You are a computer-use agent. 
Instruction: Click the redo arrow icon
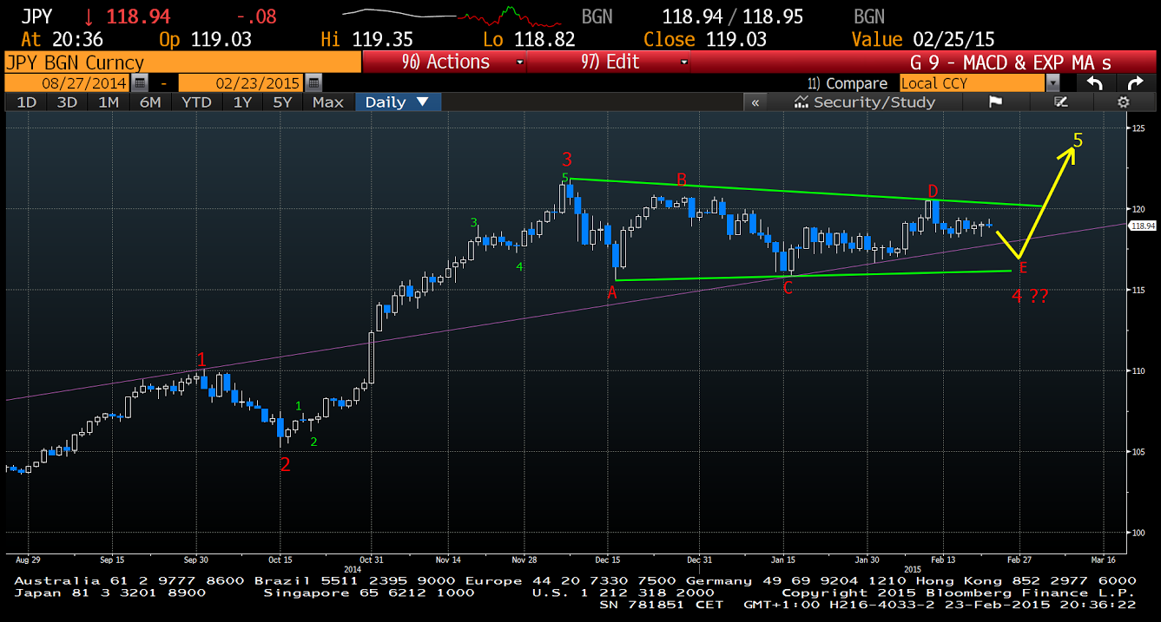(x=1135, y=83)
